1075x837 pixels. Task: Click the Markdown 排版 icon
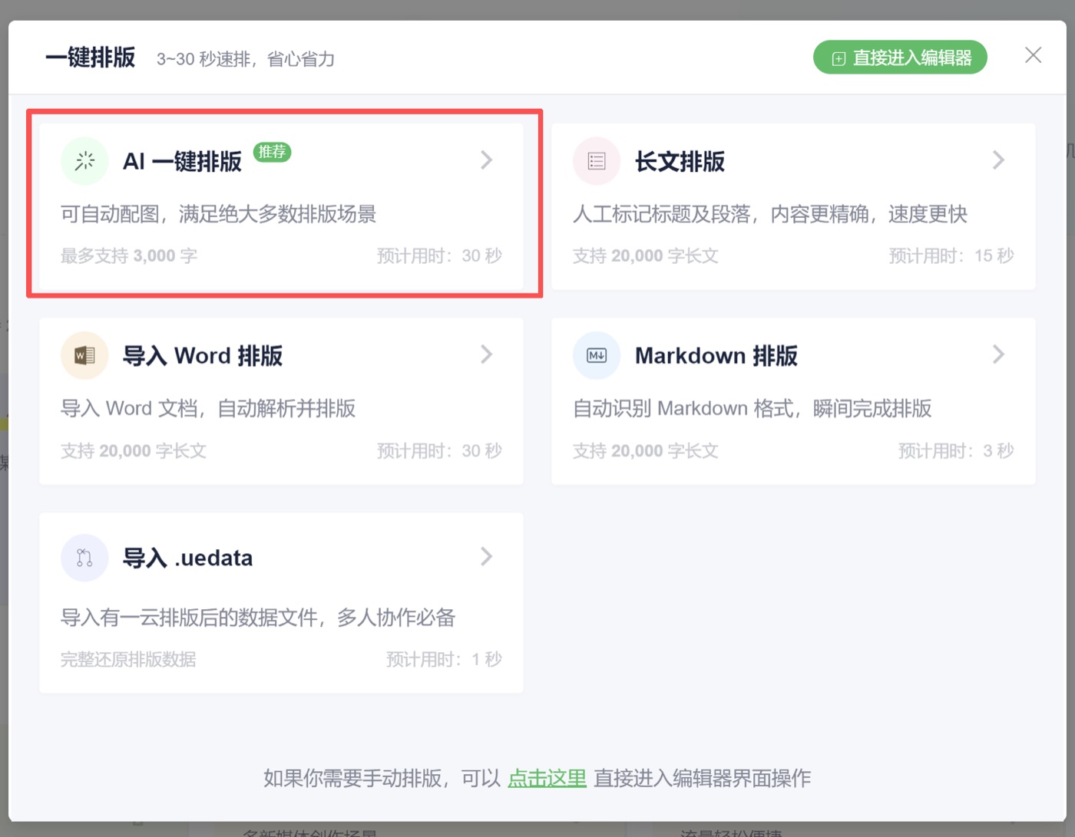[597, 356]
